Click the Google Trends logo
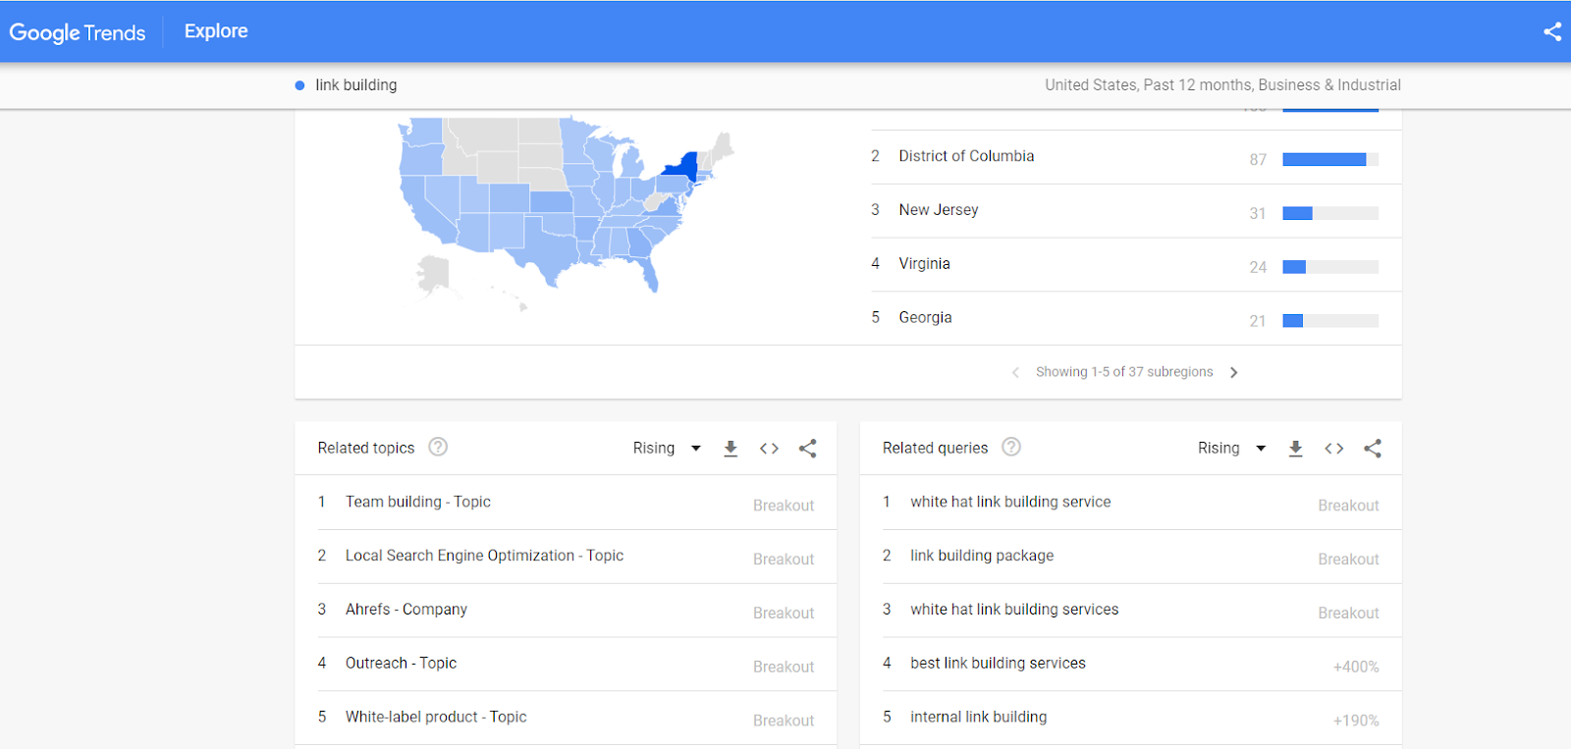 [x=78, y=32]
